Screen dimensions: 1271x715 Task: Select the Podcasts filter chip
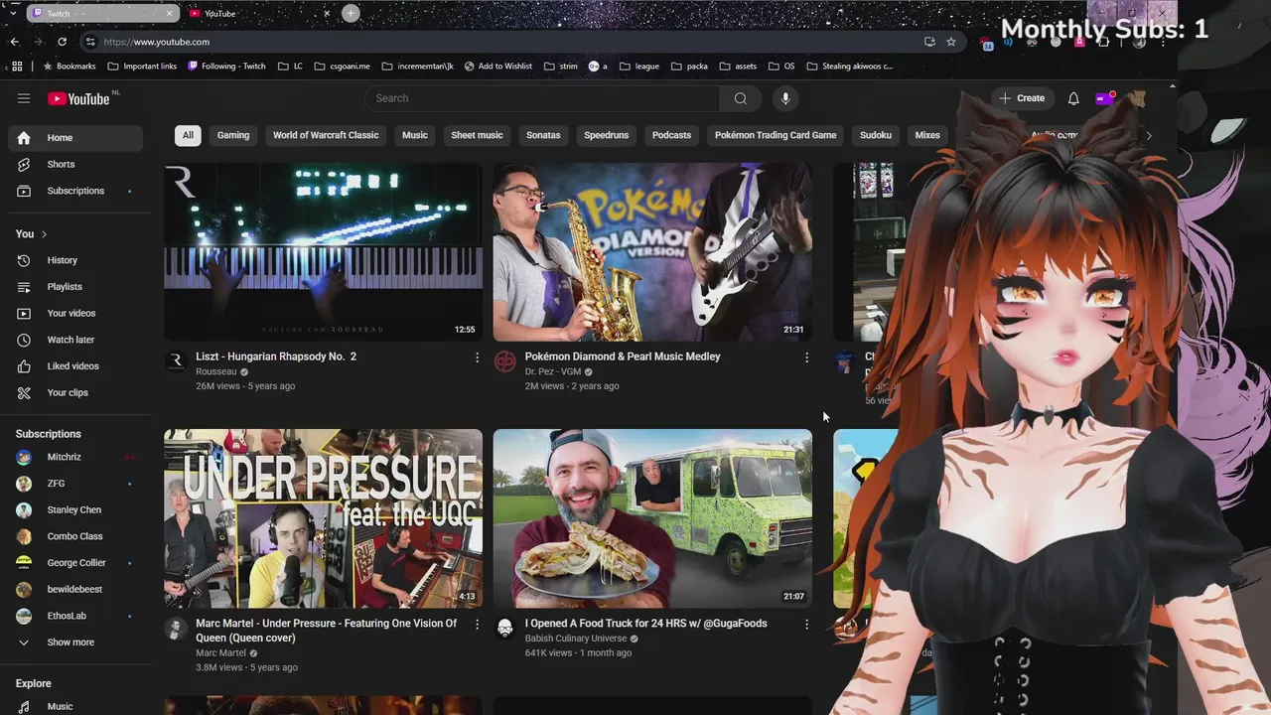671,135
